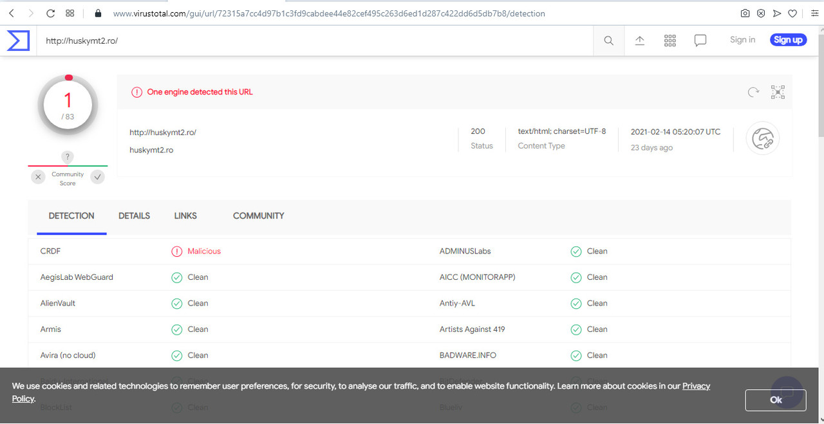The height and width of the screenshot is (424, 824).
Task: Switch to the DETAILS tab
Action: point(134,216)
